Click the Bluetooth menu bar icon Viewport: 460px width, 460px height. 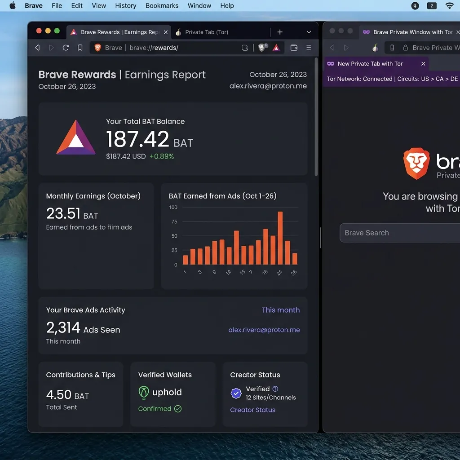pyautogui.click(x=415, y=5)
